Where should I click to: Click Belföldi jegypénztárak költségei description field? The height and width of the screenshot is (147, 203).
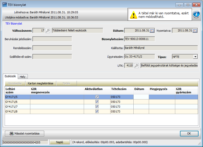[x=169, y=66]
